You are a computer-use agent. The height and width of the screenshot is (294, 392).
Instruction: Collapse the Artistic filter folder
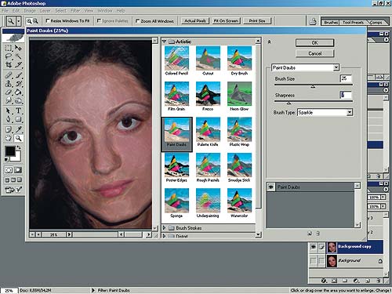[165, 42]
